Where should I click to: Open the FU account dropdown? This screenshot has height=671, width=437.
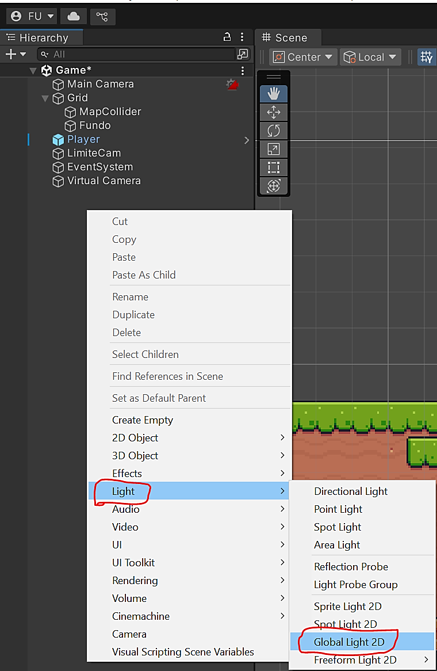33,16
